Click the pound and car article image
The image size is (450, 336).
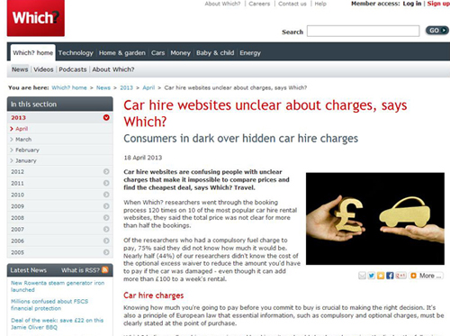click(375, 219)
